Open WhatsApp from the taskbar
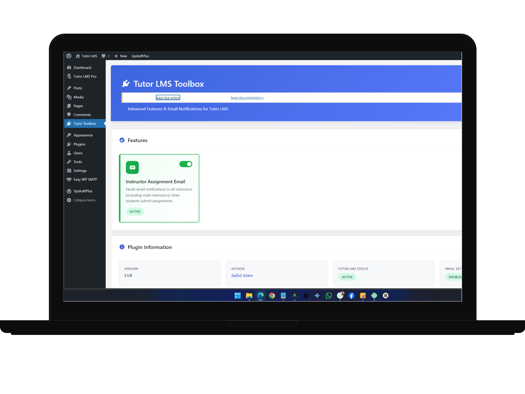 point(329,296)
